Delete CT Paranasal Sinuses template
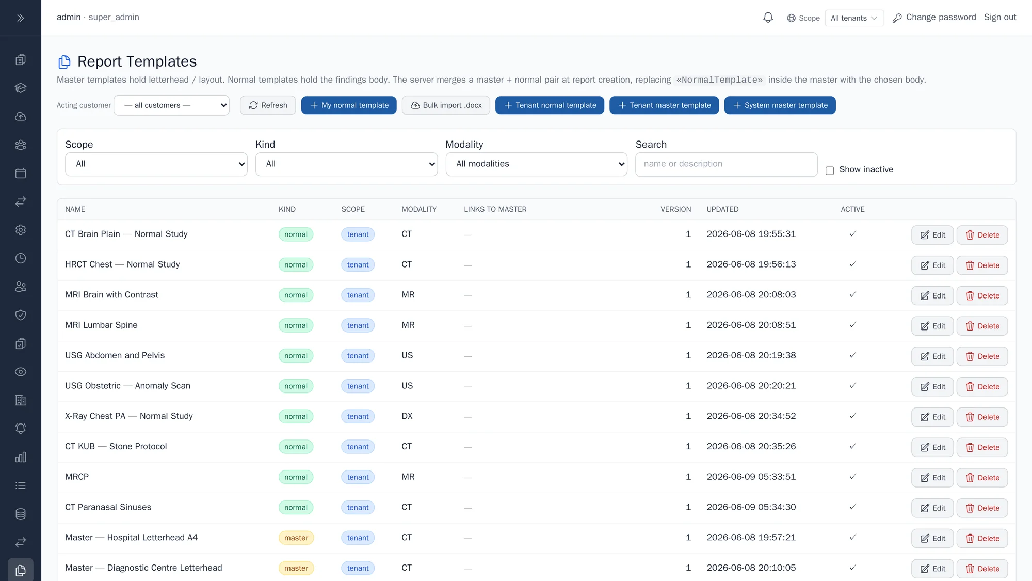This screenshot has width=1032, height=581. coord(982,508)
